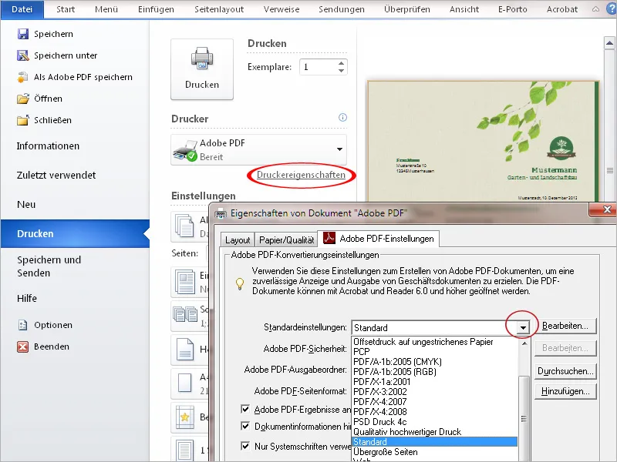Select Speichern und Senden in sidebar
Viewport: 617px width, 462px height.
[49, 266]
